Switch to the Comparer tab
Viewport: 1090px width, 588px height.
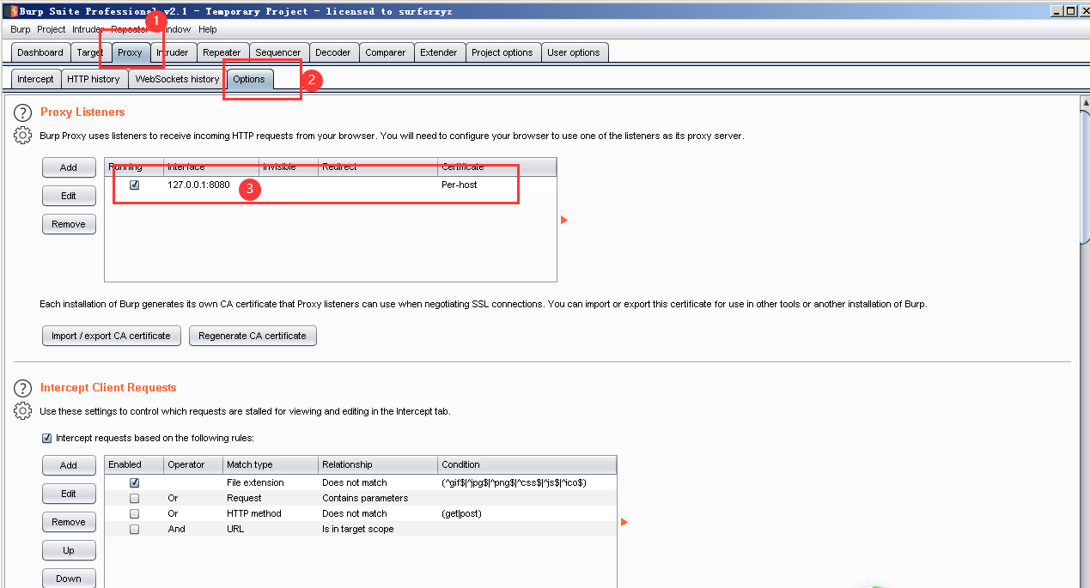[386, 52]
